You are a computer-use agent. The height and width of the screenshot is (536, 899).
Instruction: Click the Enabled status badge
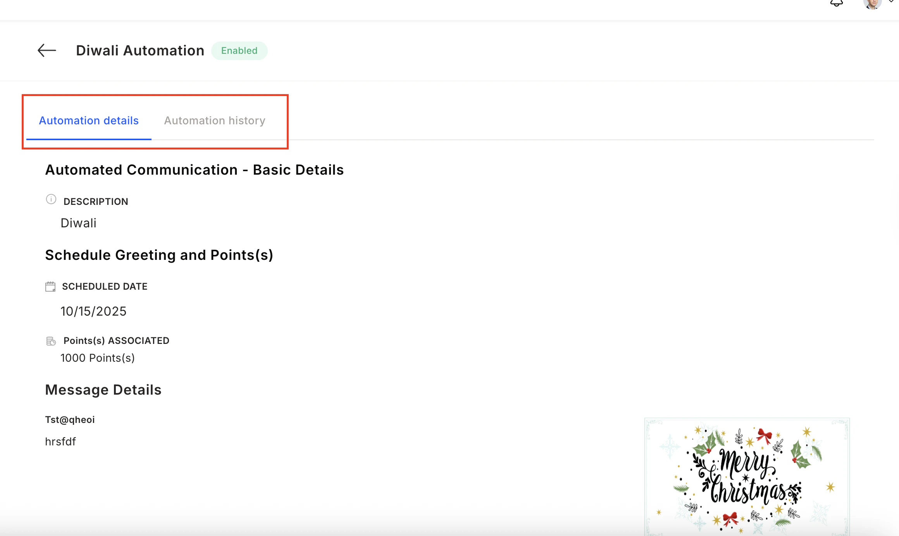pos(239,51)
